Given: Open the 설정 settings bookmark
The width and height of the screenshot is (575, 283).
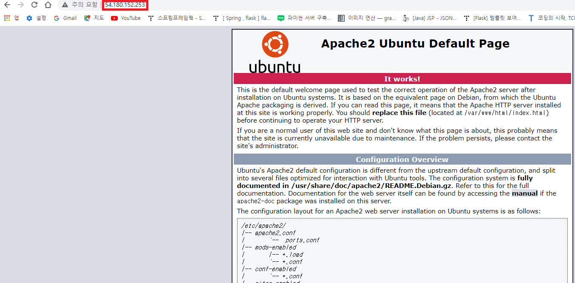Looking at the screenshot, I should 36,18.
